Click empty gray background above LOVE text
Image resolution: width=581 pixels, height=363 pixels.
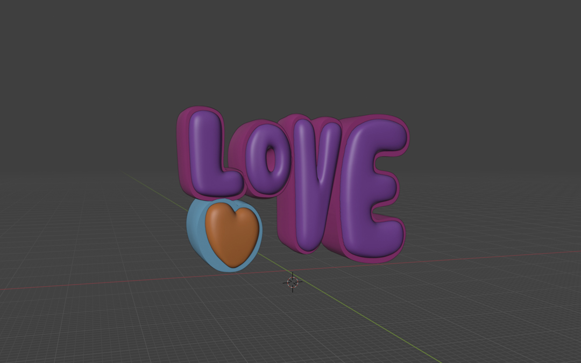[290, 54]
